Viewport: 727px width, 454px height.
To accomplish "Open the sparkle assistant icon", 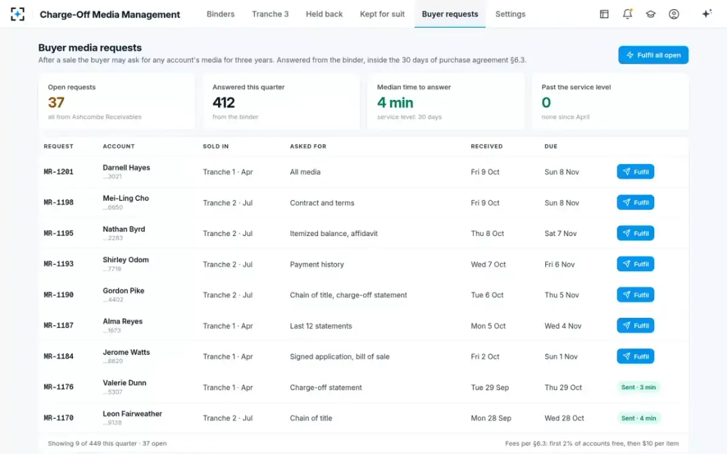I will 706,14.
